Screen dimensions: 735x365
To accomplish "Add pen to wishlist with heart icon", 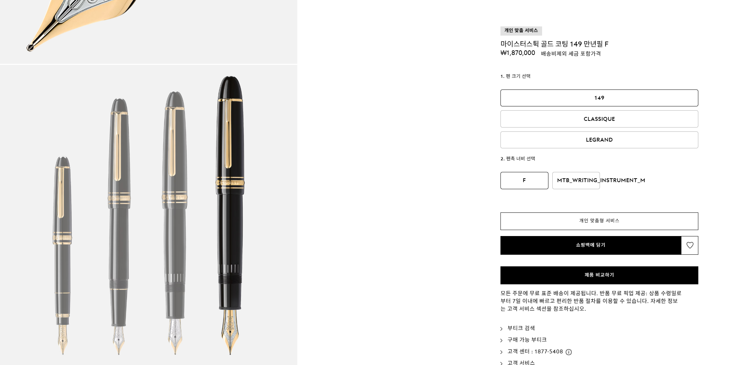I will click(x=690, y=245).
